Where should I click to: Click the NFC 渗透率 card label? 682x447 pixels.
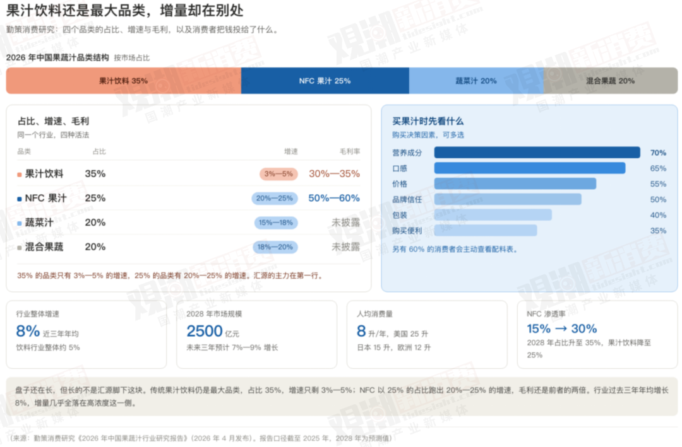(546, 313)
